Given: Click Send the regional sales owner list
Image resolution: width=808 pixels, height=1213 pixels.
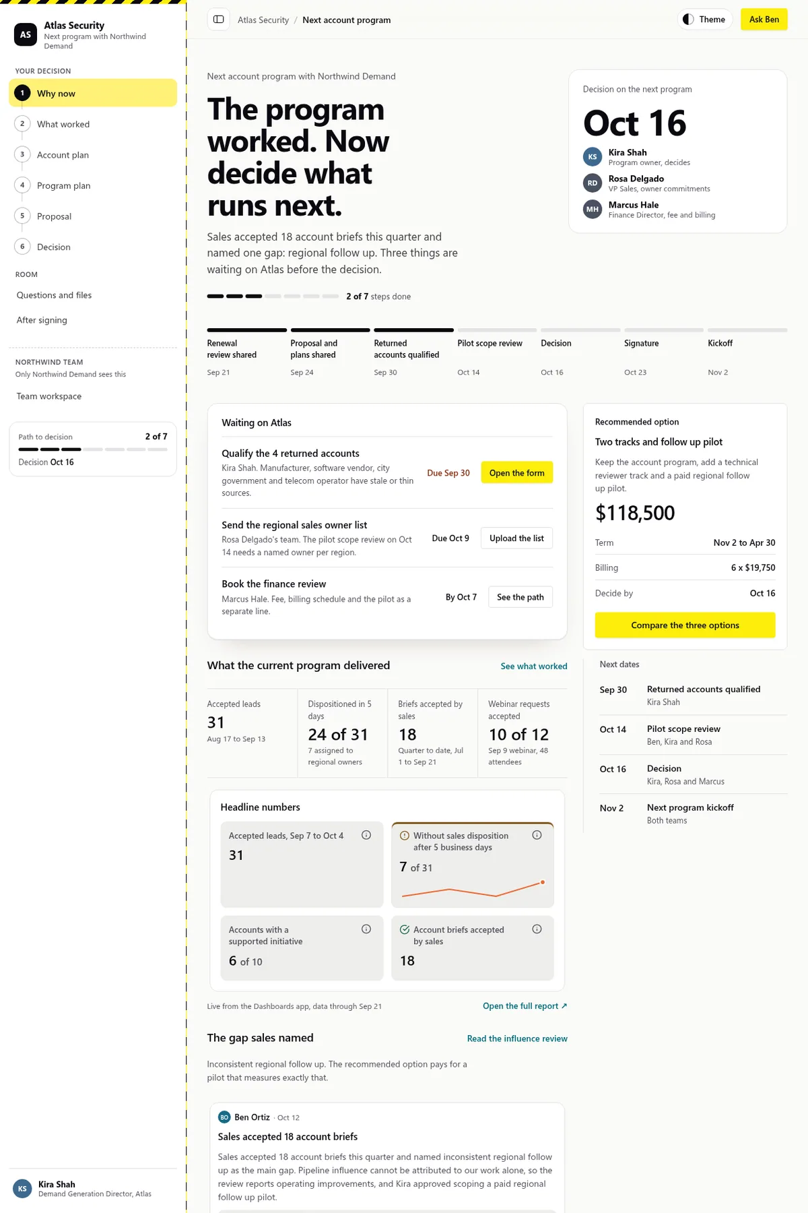Looking at the screenshot, I should 294,525.
